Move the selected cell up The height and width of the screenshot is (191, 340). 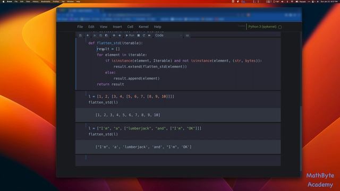(x=114, y=36)
